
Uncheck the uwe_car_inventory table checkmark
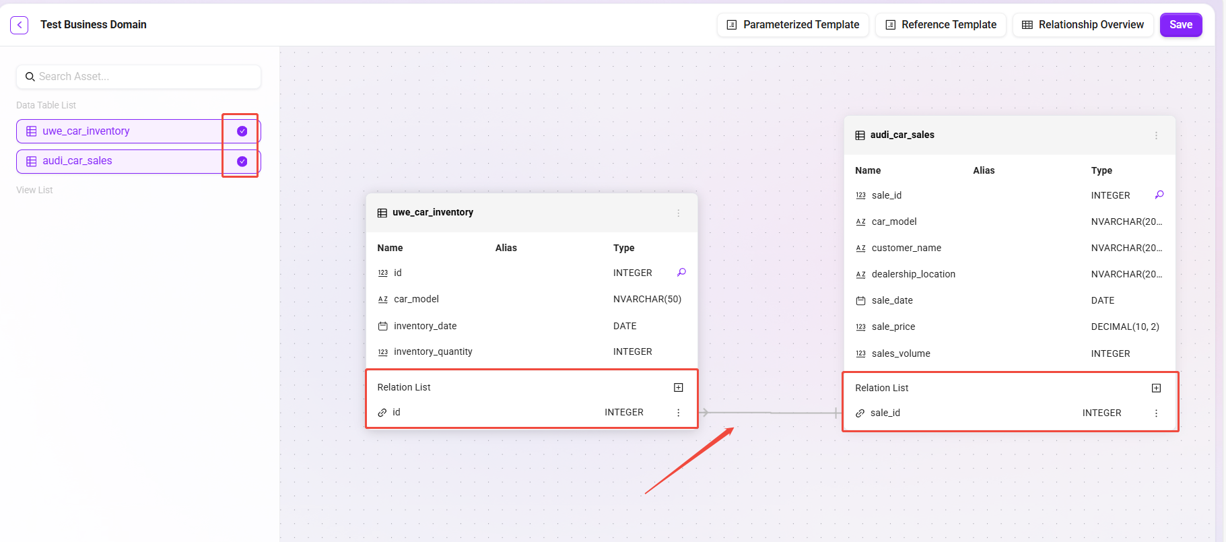coord(242,131)
